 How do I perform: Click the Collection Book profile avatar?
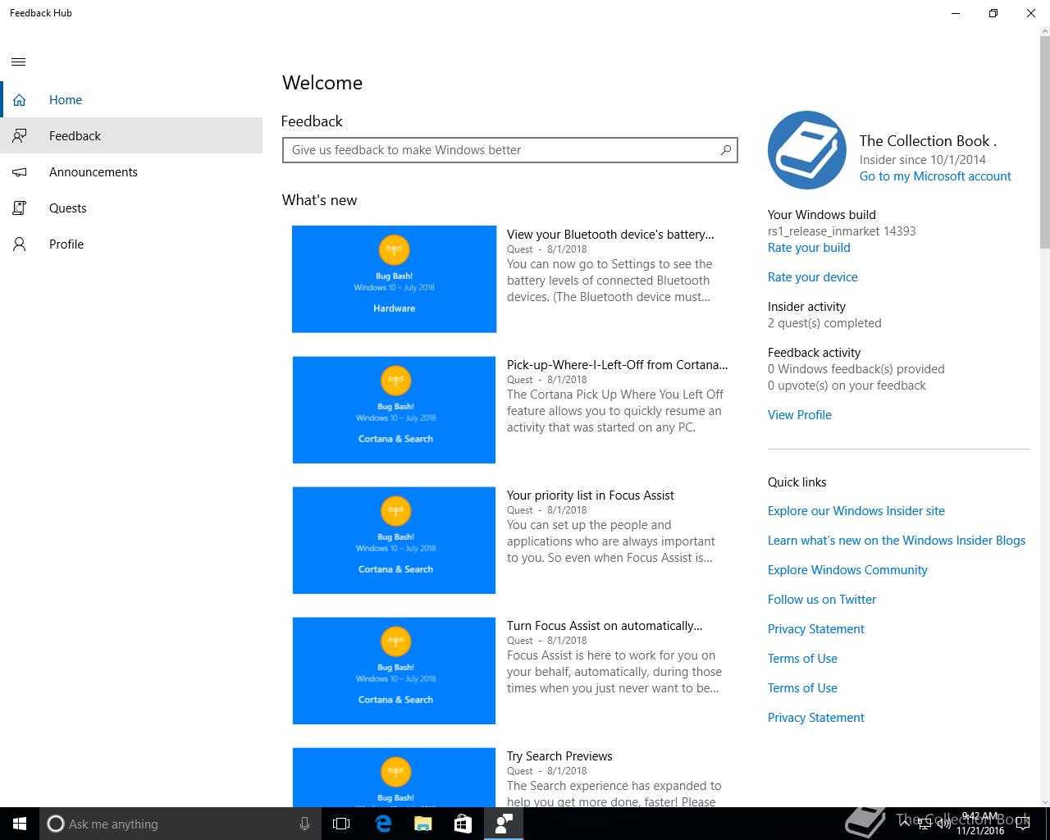[807, 150]
